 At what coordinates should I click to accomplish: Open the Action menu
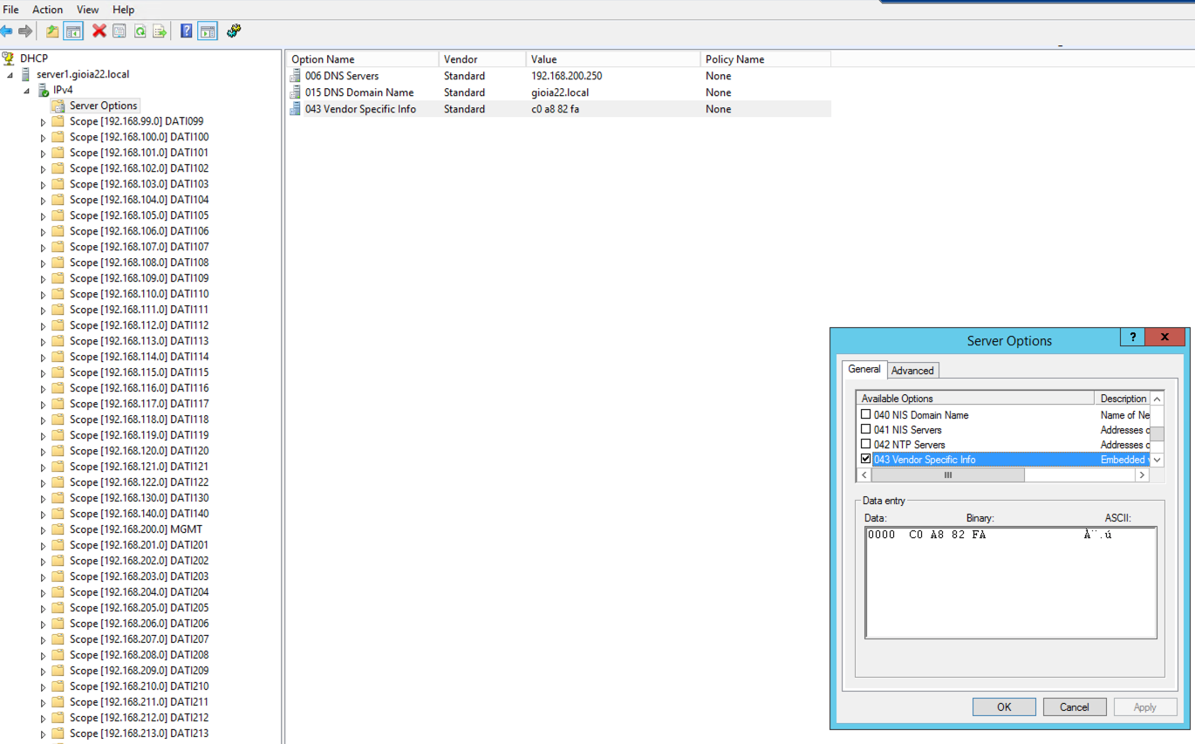point(48,10)
